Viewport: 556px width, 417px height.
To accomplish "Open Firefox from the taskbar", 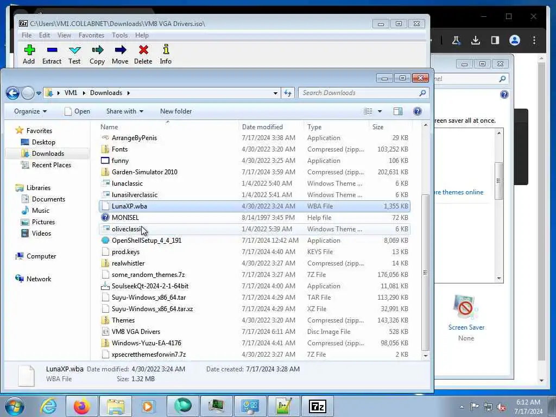I will (81, 406).
